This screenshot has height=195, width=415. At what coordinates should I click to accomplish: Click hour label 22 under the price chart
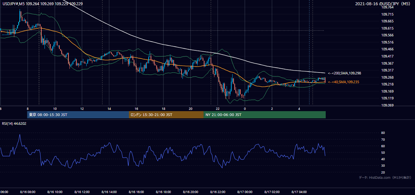[218, 109]
